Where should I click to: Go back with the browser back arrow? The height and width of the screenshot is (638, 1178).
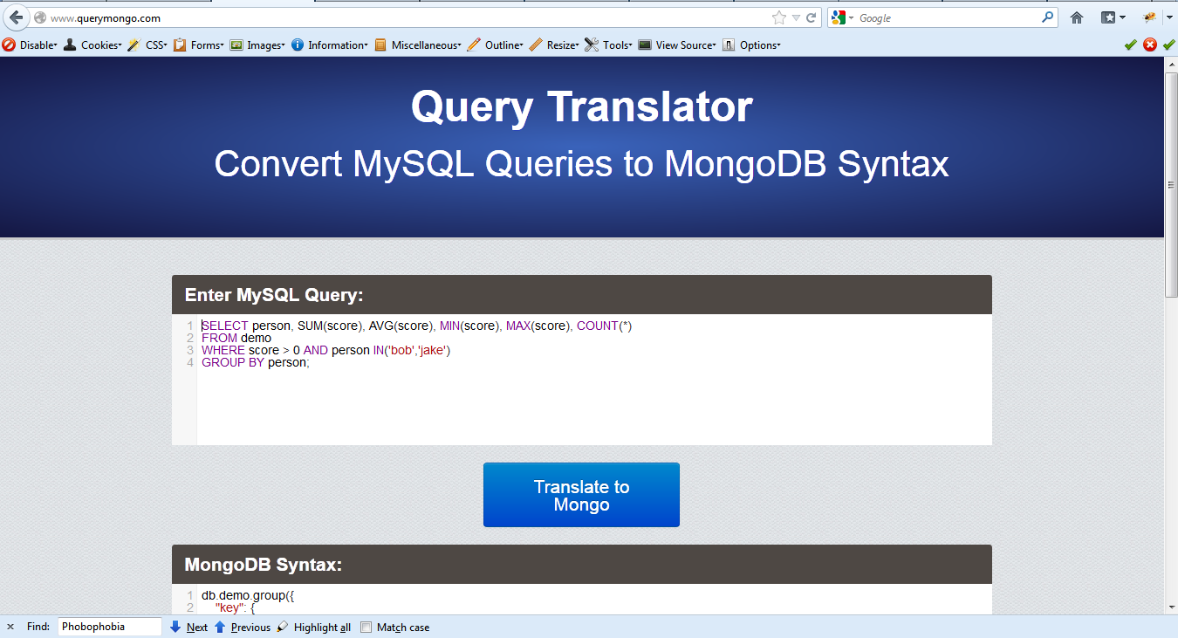(x=16, y=17)
